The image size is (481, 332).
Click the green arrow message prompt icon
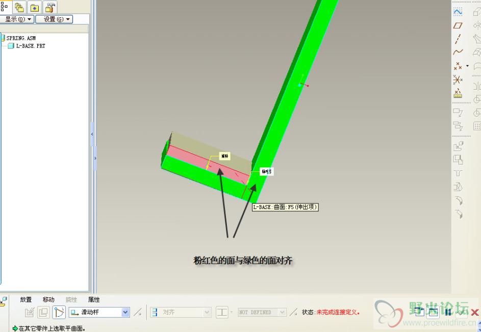pos(15,328)
